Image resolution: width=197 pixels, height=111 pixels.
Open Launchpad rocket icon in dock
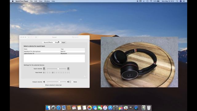[x=53, y=108]
